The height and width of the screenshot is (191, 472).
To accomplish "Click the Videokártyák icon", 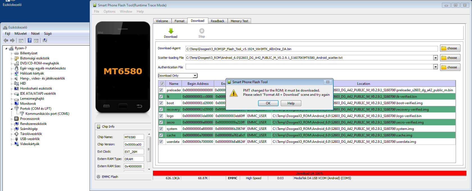I will pyautogui.click(x=17, y=144).
